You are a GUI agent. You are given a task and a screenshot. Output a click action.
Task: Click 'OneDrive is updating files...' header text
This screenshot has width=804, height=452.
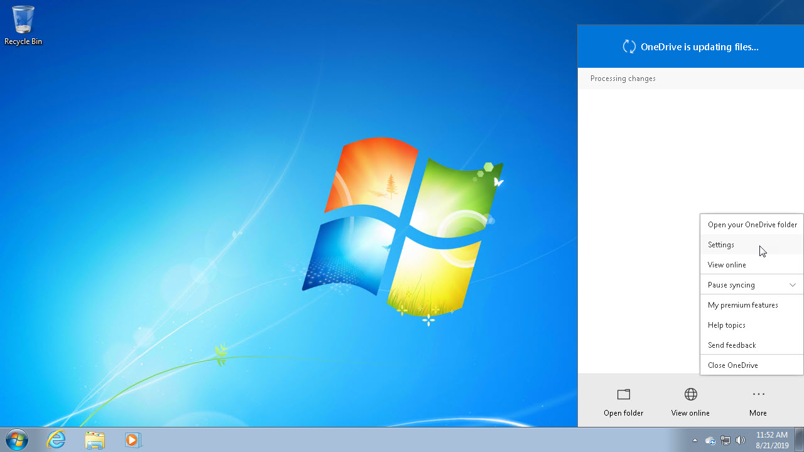tap(700, 46)
